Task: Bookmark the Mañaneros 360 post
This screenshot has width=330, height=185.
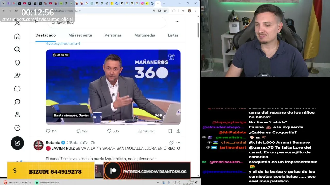Action: pyautogui.click(x=170, y=131)
